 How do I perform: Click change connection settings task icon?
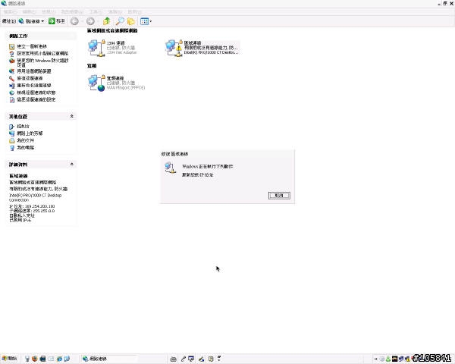(11, 100)
